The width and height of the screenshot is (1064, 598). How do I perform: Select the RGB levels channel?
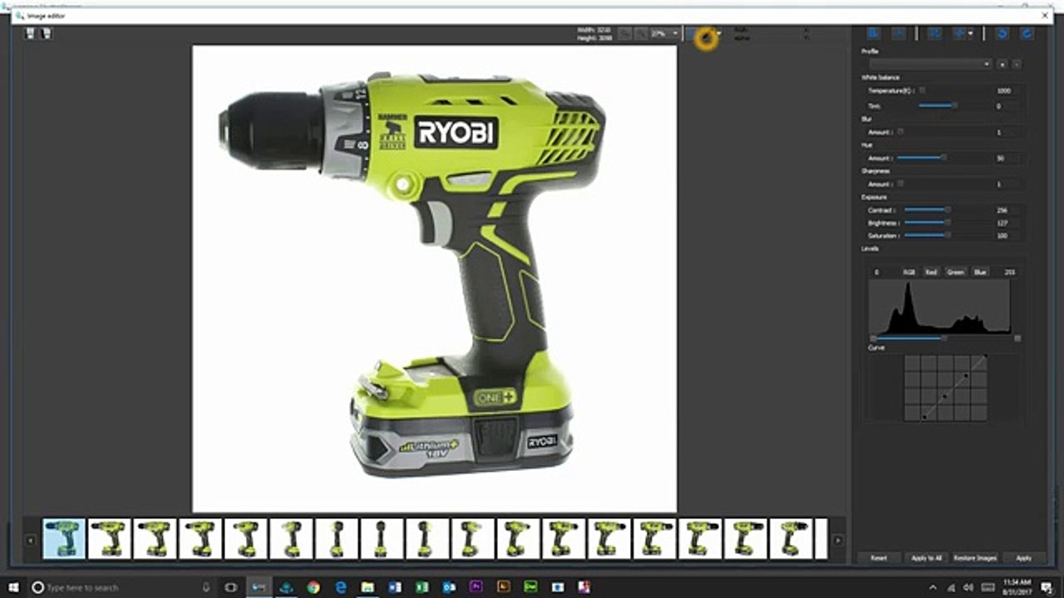[909, 272]
